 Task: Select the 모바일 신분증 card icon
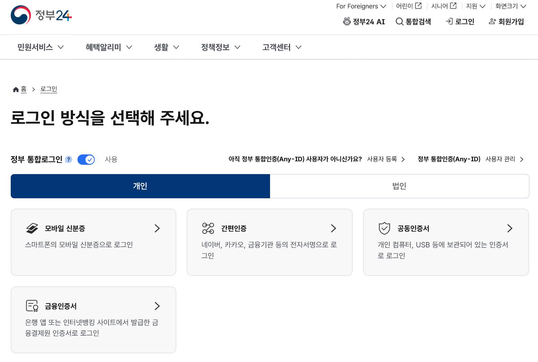pos(32,228)
